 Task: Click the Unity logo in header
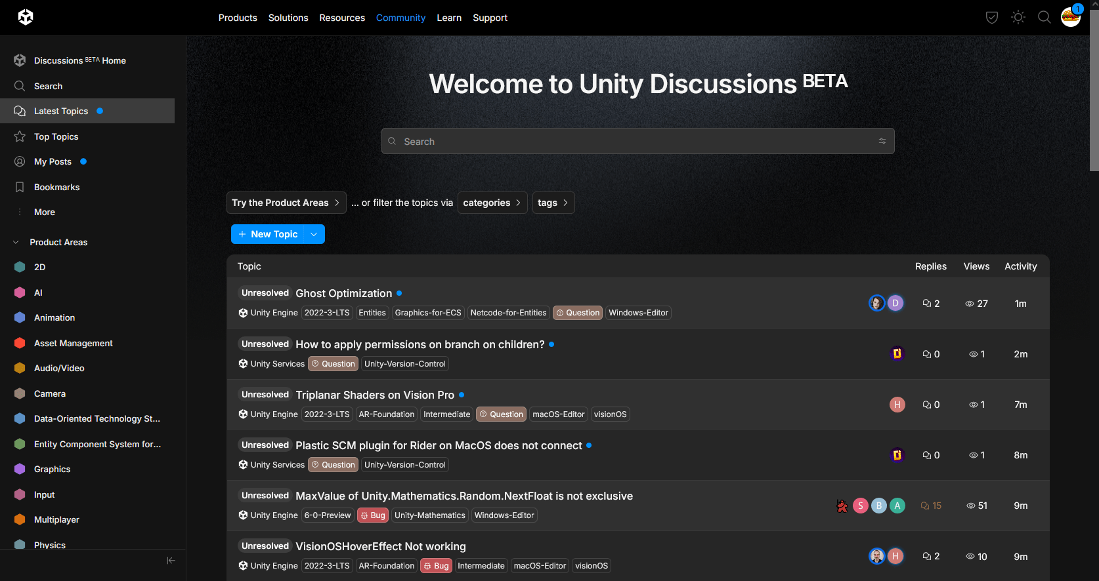(26, 17)
